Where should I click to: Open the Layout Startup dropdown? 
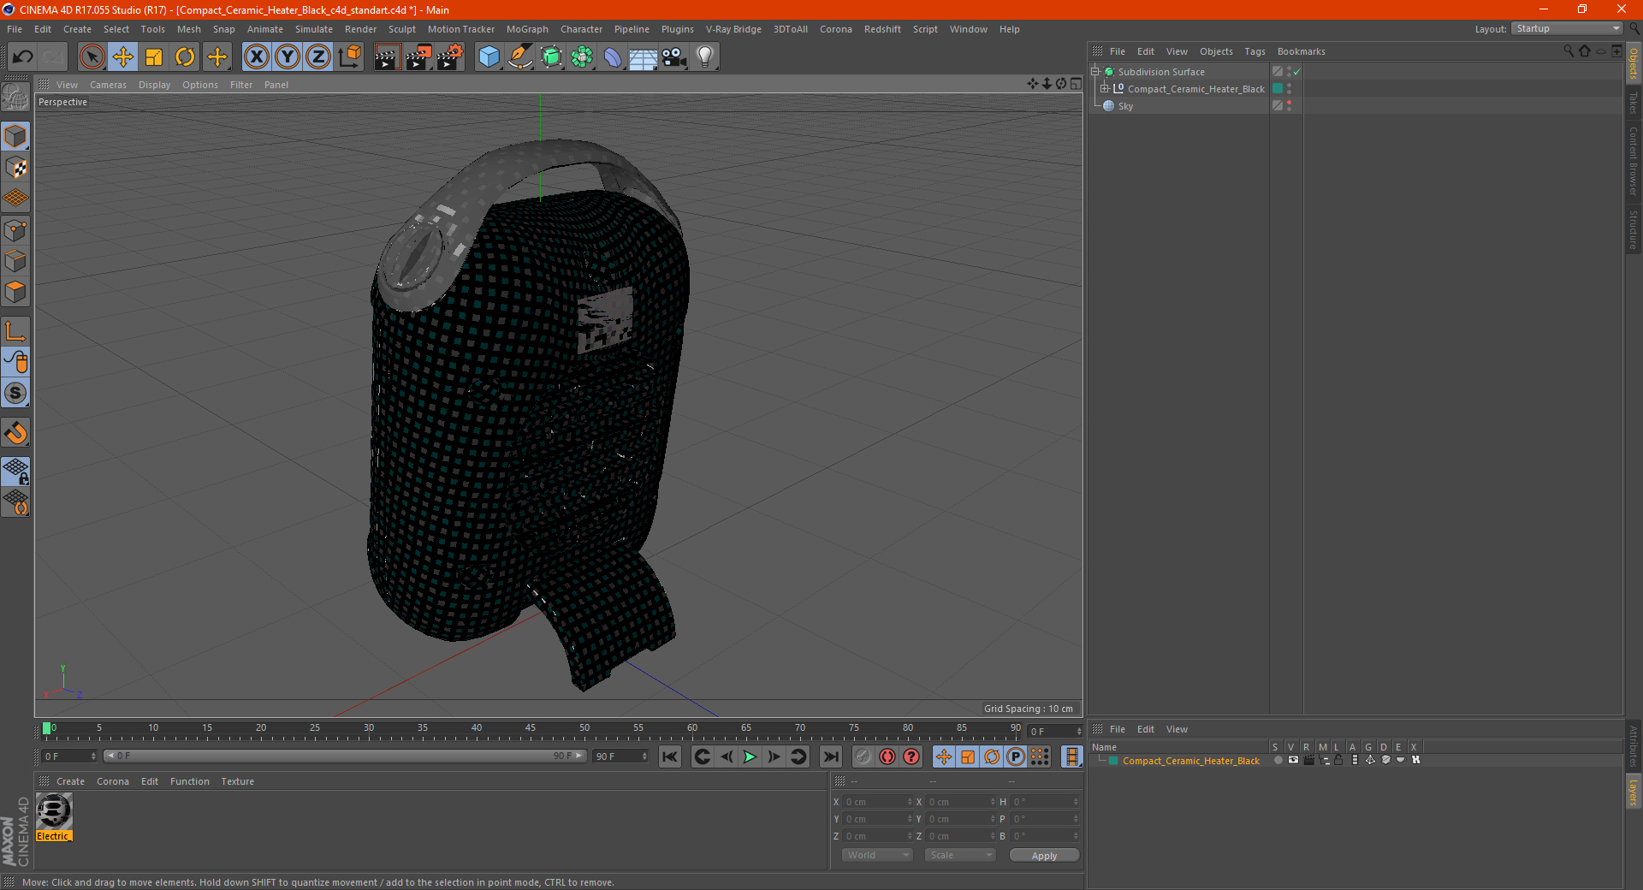tap(1567, 28)
